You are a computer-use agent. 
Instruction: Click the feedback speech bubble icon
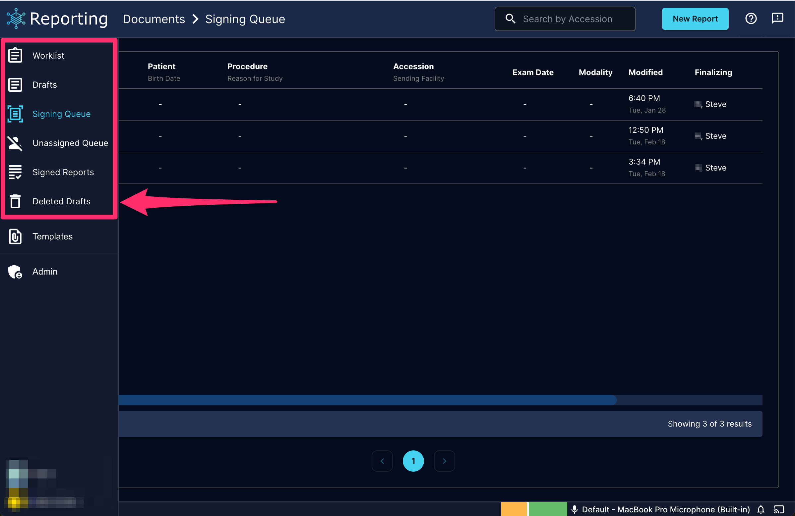(x=778, y=19)
